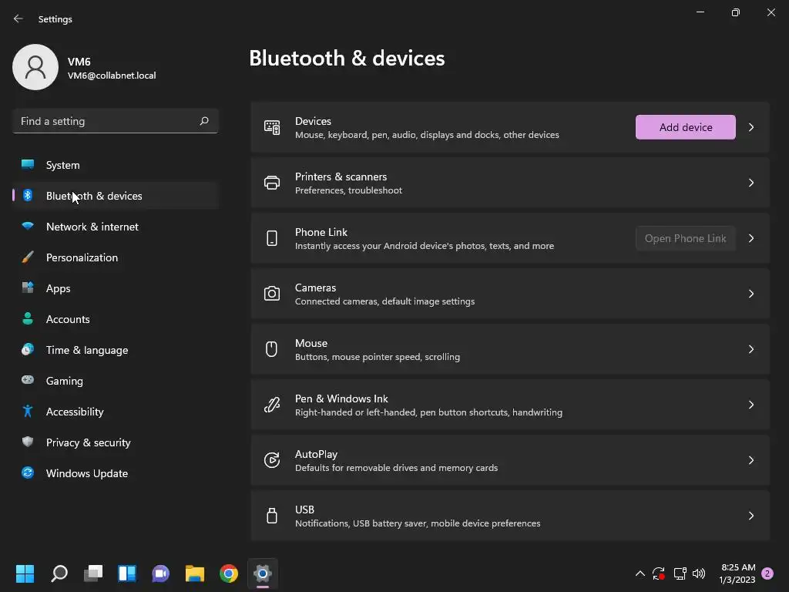Go to System settings category
789x592 pixels.
(x=116, y=165)
